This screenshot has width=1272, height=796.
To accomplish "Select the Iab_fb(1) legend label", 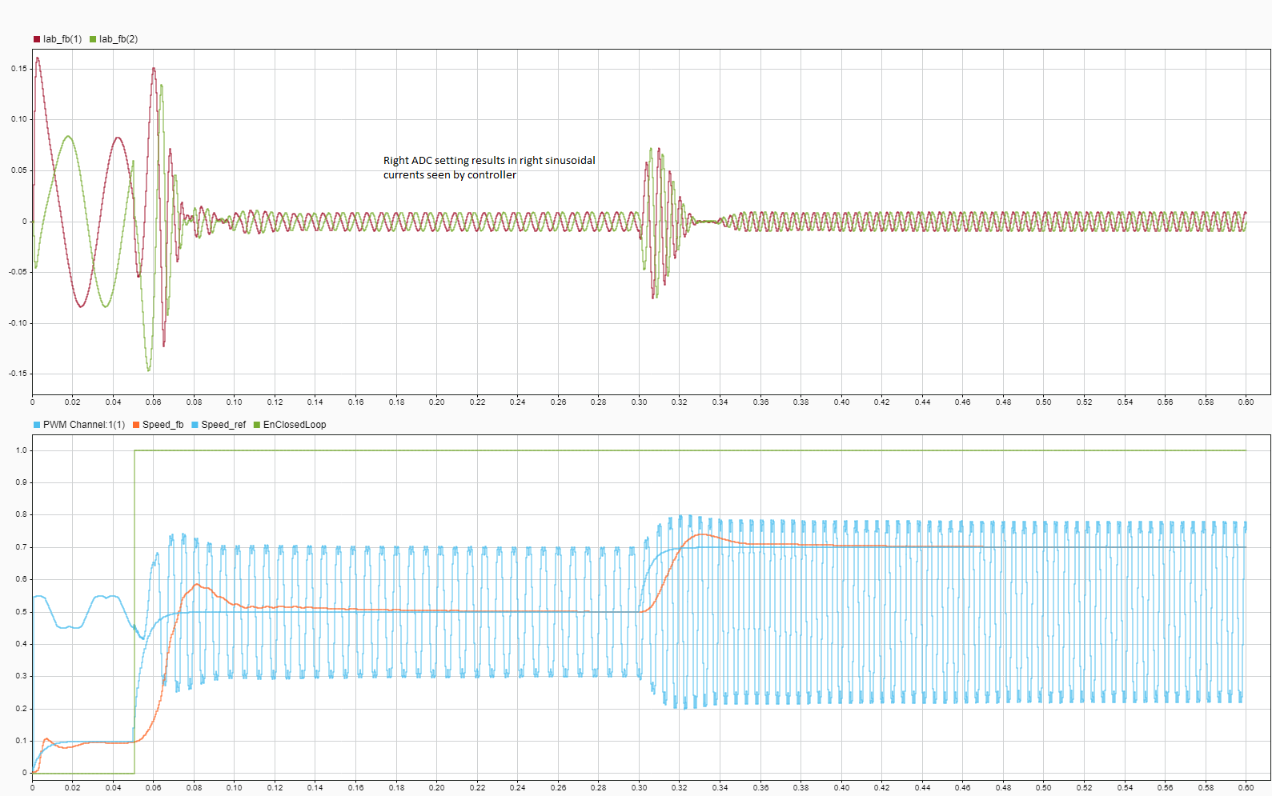I will (62, 39).
